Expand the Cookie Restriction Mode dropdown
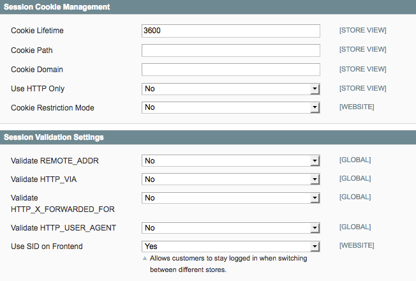 click(230, 107)
